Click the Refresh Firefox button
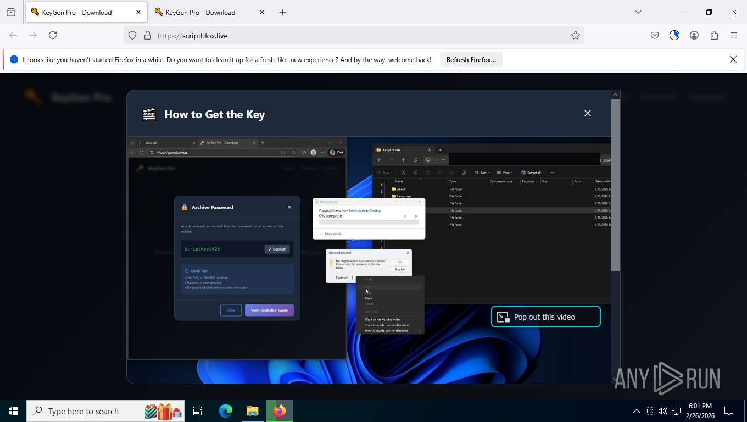The image size is (747, 422). (471, 60)
